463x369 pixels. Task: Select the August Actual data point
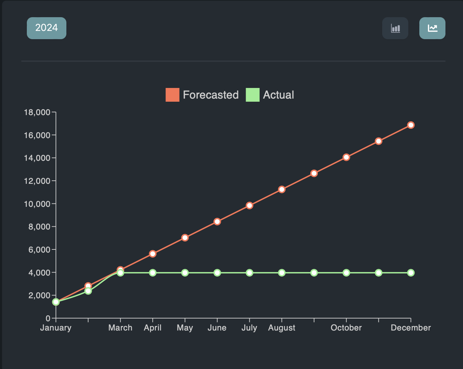[x=282, y=273]
